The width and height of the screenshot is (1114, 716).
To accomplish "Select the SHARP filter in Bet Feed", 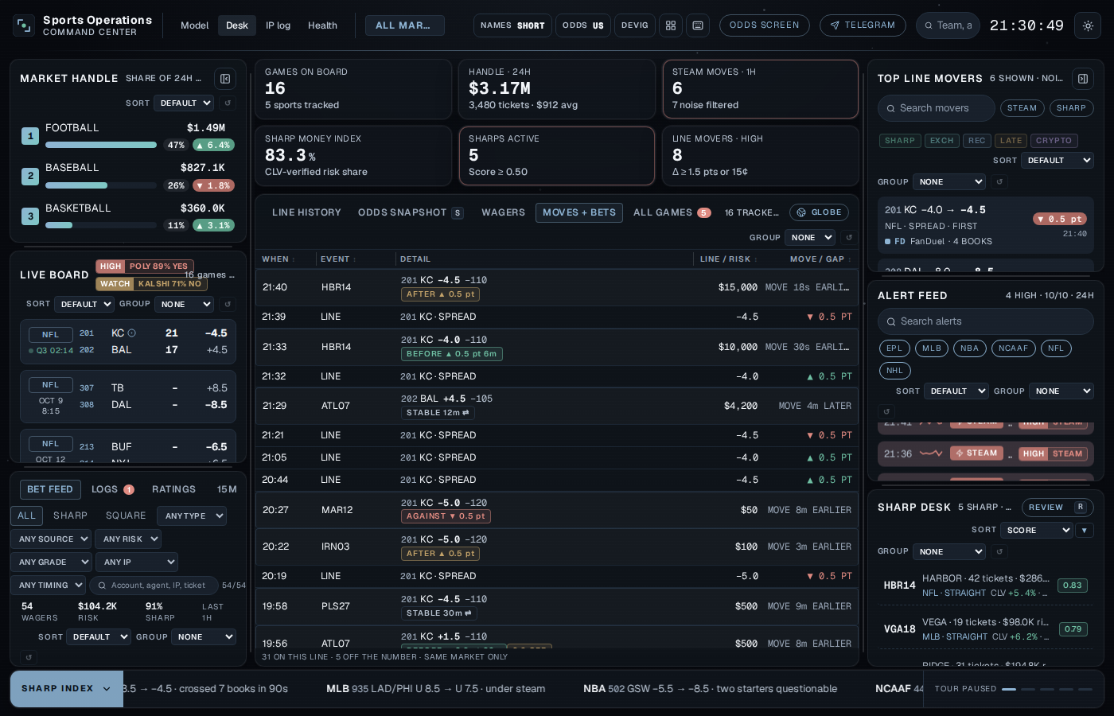I will pos(70,516).
